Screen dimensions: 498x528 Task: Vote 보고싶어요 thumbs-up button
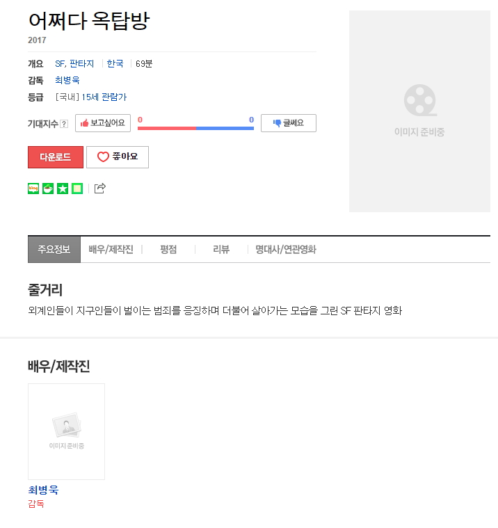(x=103, y=123)
